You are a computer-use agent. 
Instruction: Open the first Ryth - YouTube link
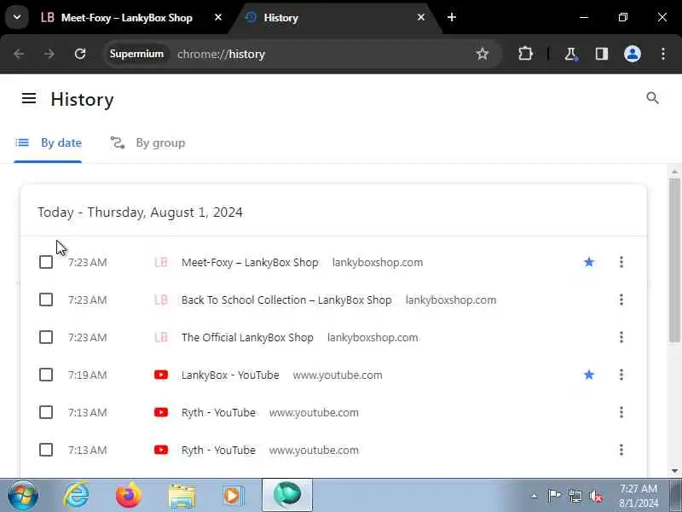point(218,412)
